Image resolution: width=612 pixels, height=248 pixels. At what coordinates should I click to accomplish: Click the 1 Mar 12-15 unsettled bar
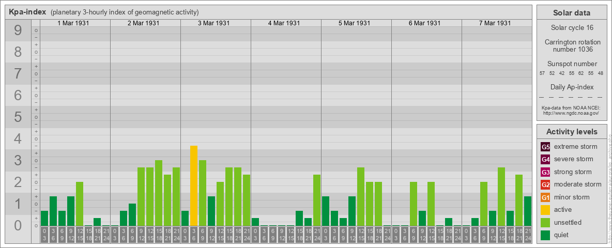pyautogui.click(x=80, y=204)
